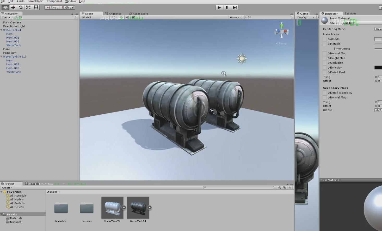Select the Scale tool

click(x=28, y=8)
